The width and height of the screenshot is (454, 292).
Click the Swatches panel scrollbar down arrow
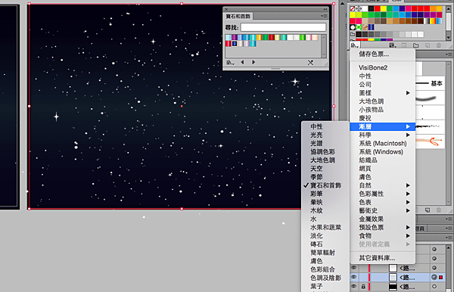(449, 37)
